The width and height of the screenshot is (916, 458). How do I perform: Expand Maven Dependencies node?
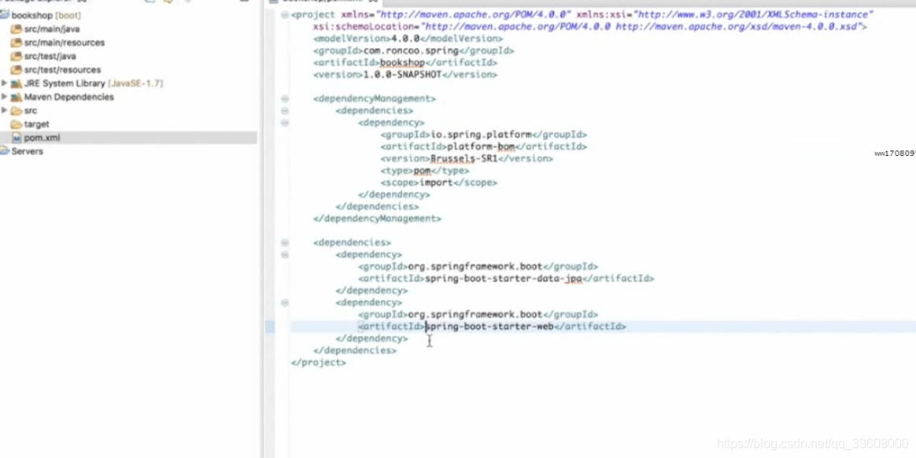(x=4, y=96)
